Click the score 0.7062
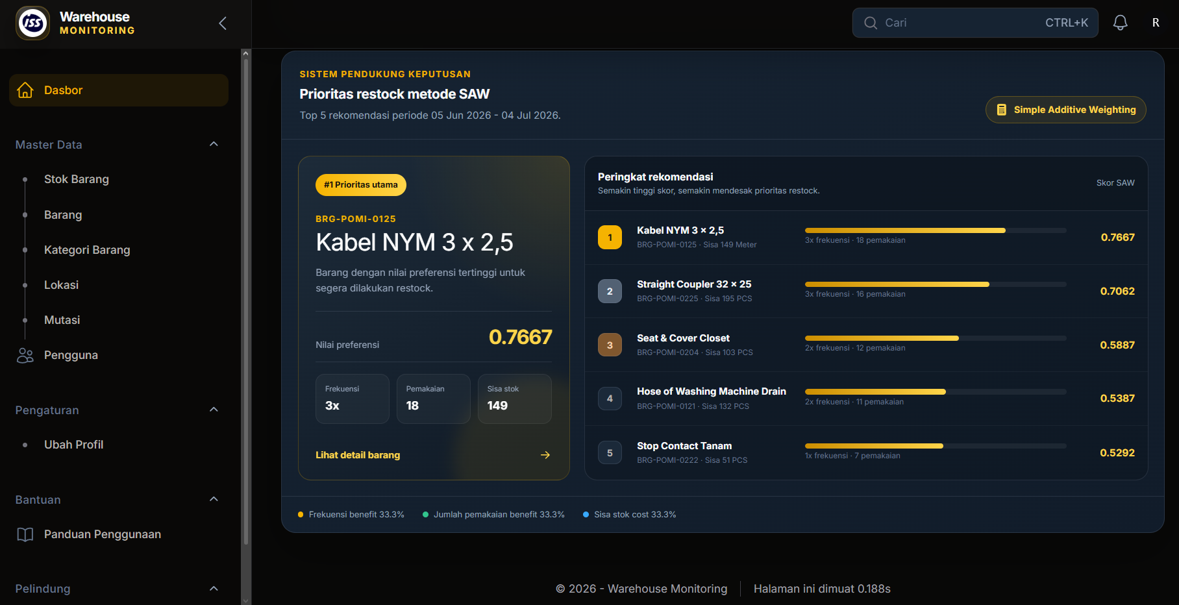 [1117, 291]
